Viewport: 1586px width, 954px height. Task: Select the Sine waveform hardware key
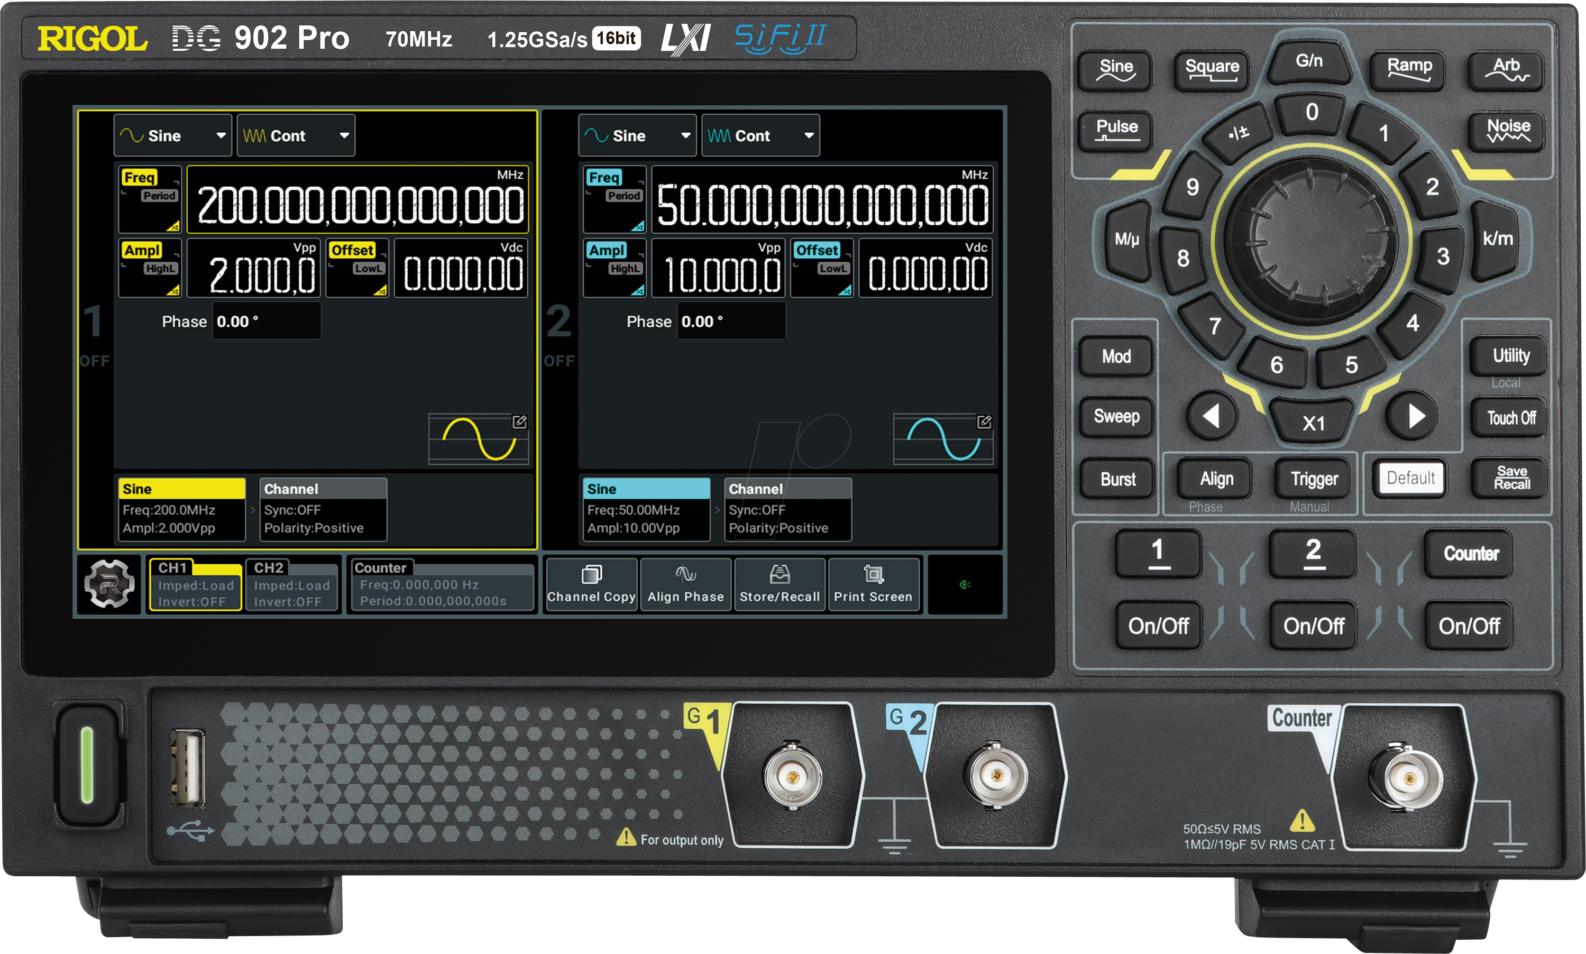click(1115, 70)
